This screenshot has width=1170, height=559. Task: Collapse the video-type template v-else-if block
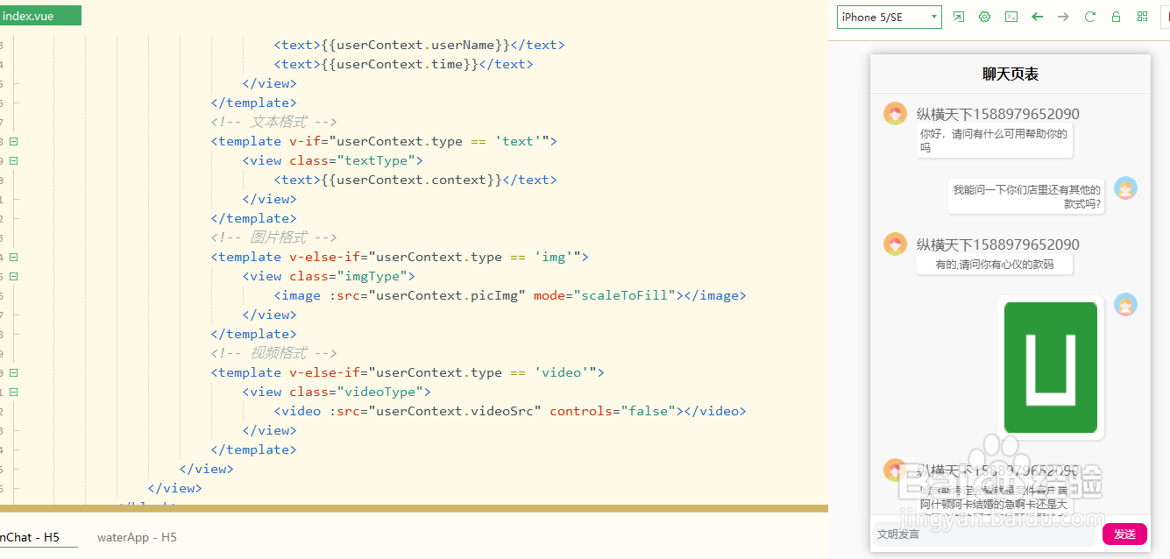pos(14,372)
